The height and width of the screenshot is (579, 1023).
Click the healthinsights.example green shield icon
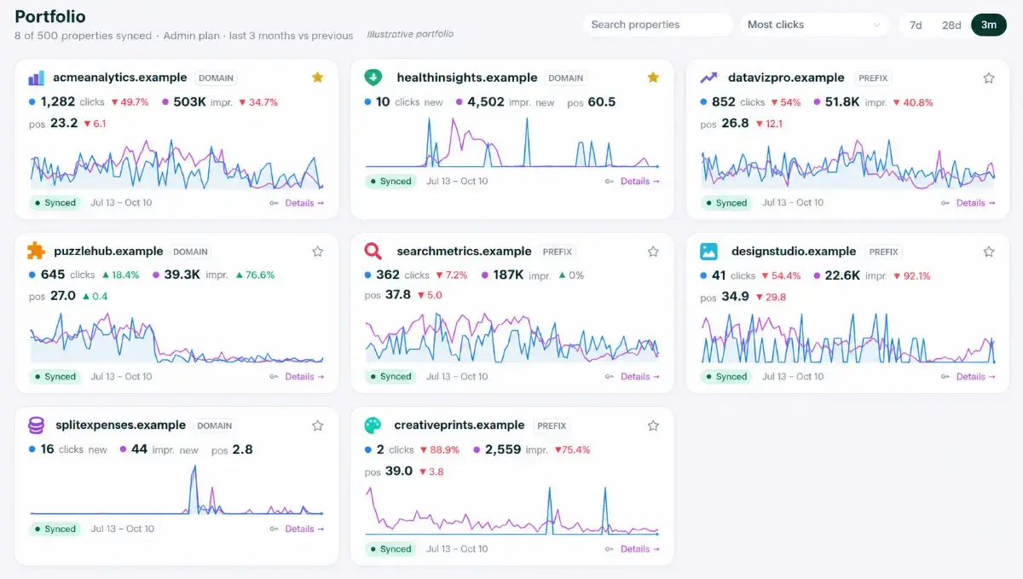click(x=373, y=78)
